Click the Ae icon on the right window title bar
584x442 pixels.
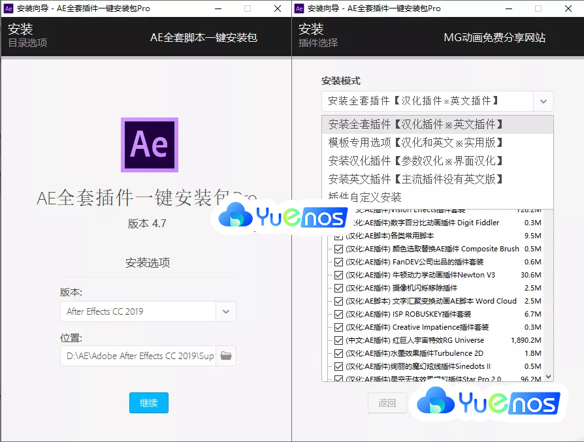click(299, 8)
